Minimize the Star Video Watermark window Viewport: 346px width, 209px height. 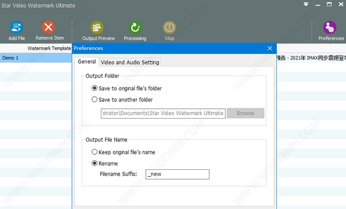(318, 5)
